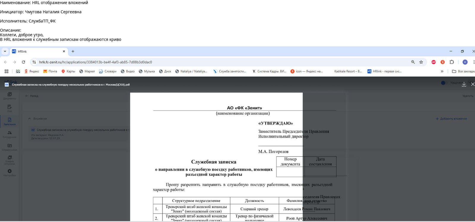475x222 pixels.
Task: Open the Диск bookmark
Action: pos(165,71)
